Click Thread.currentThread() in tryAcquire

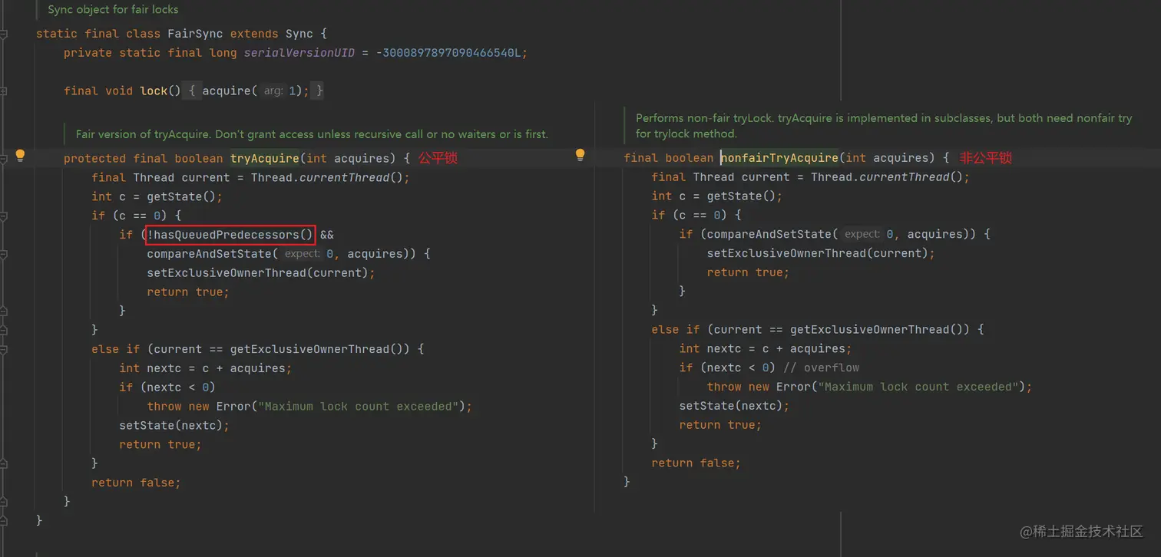pyautogui.click(x=327, y=177)
